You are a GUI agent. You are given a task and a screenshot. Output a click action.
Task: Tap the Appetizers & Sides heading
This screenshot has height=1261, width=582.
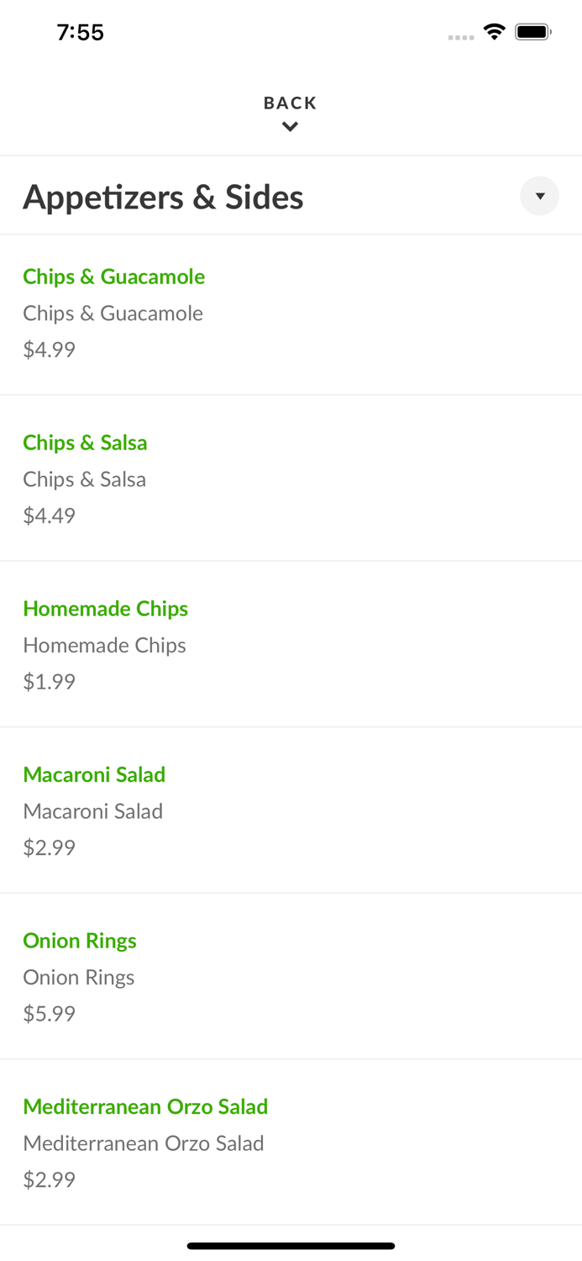click(x=163, y=197)
